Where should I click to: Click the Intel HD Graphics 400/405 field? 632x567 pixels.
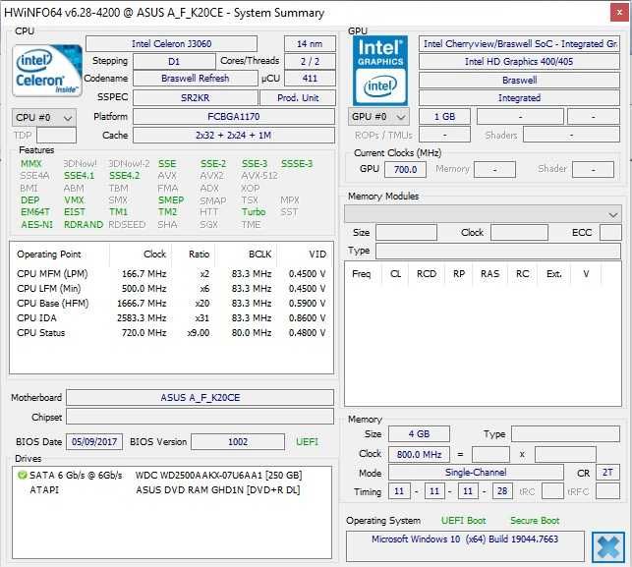click(519, 61)
